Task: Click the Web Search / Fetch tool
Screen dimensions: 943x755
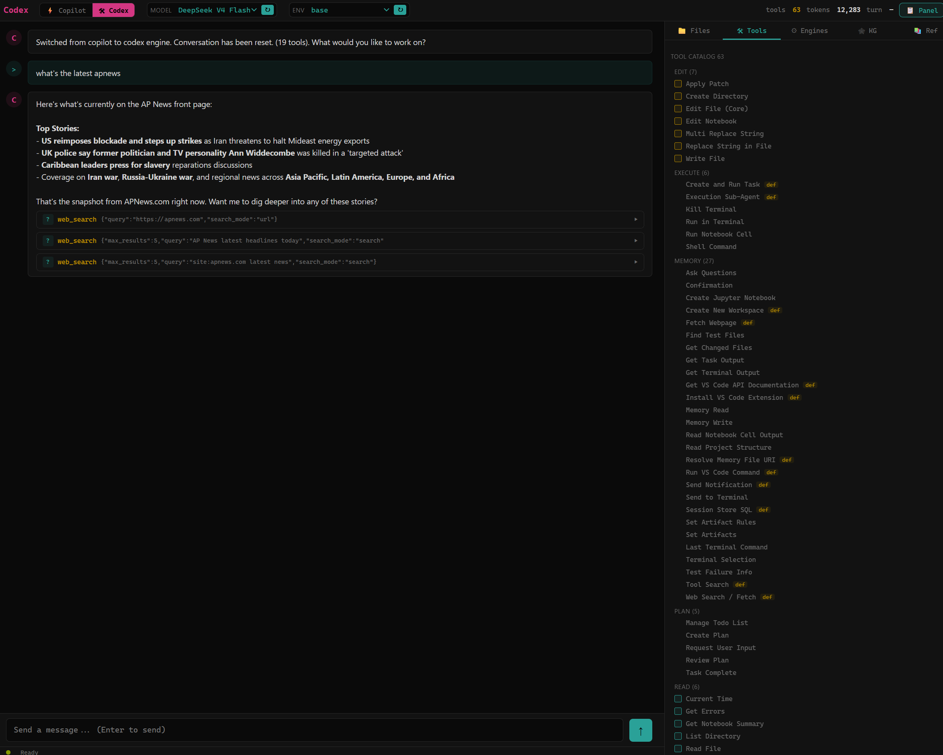Action: [x=721, y=597]
